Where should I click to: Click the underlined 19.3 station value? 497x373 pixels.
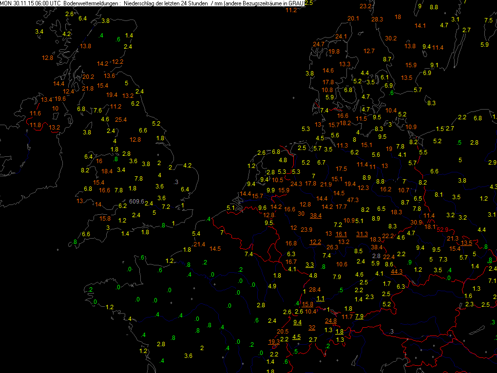(x=274, y=341)
